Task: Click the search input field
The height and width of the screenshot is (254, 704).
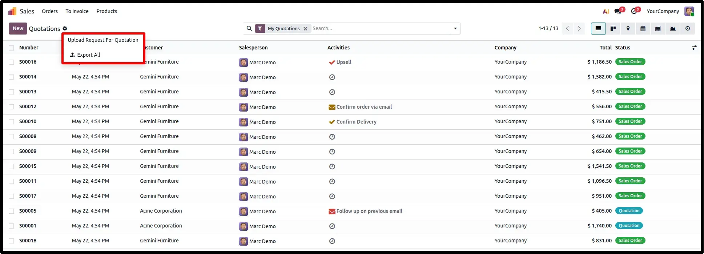Action: (380, 28)
